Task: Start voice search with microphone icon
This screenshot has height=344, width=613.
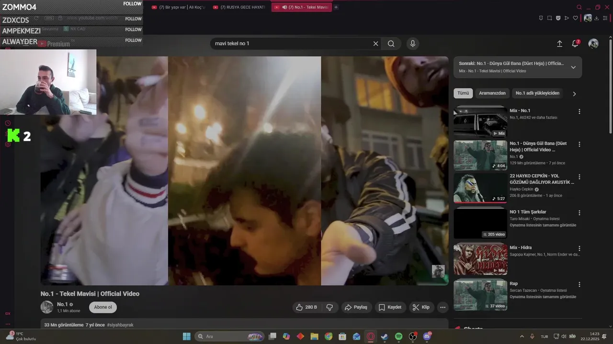Action: [x=413, y=43]
